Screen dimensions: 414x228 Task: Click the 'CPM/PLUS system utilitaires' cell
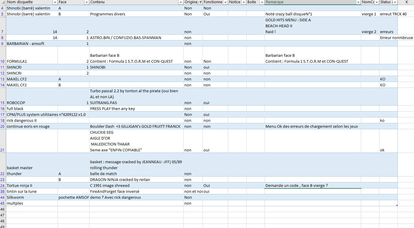tap(32, 114)
